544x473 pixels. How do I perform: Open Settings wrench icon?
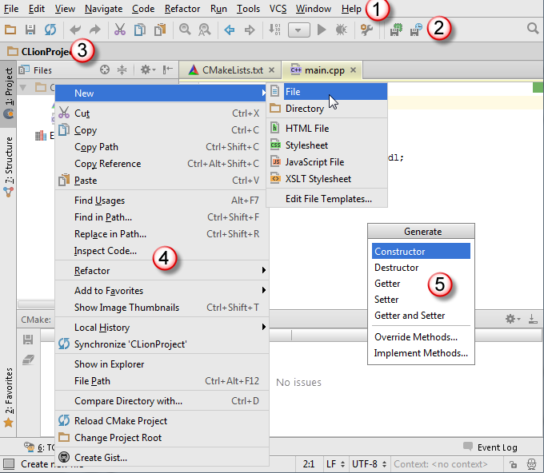coord(366,30)
